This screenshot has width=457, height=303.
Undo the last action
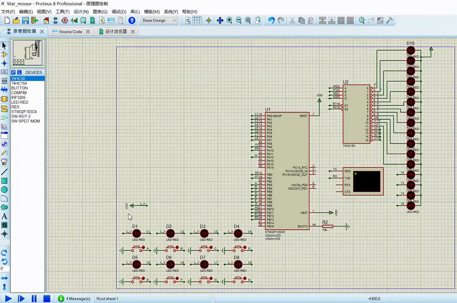pyautogui.click(x=271, y=20)
